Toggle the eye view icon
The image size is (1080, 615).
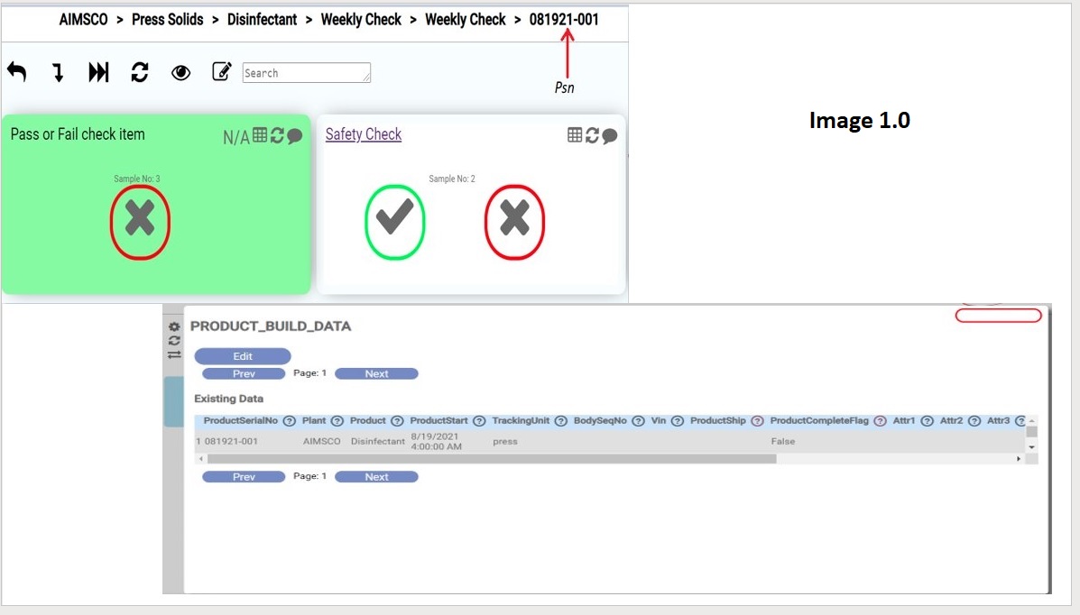pos(181,72)
